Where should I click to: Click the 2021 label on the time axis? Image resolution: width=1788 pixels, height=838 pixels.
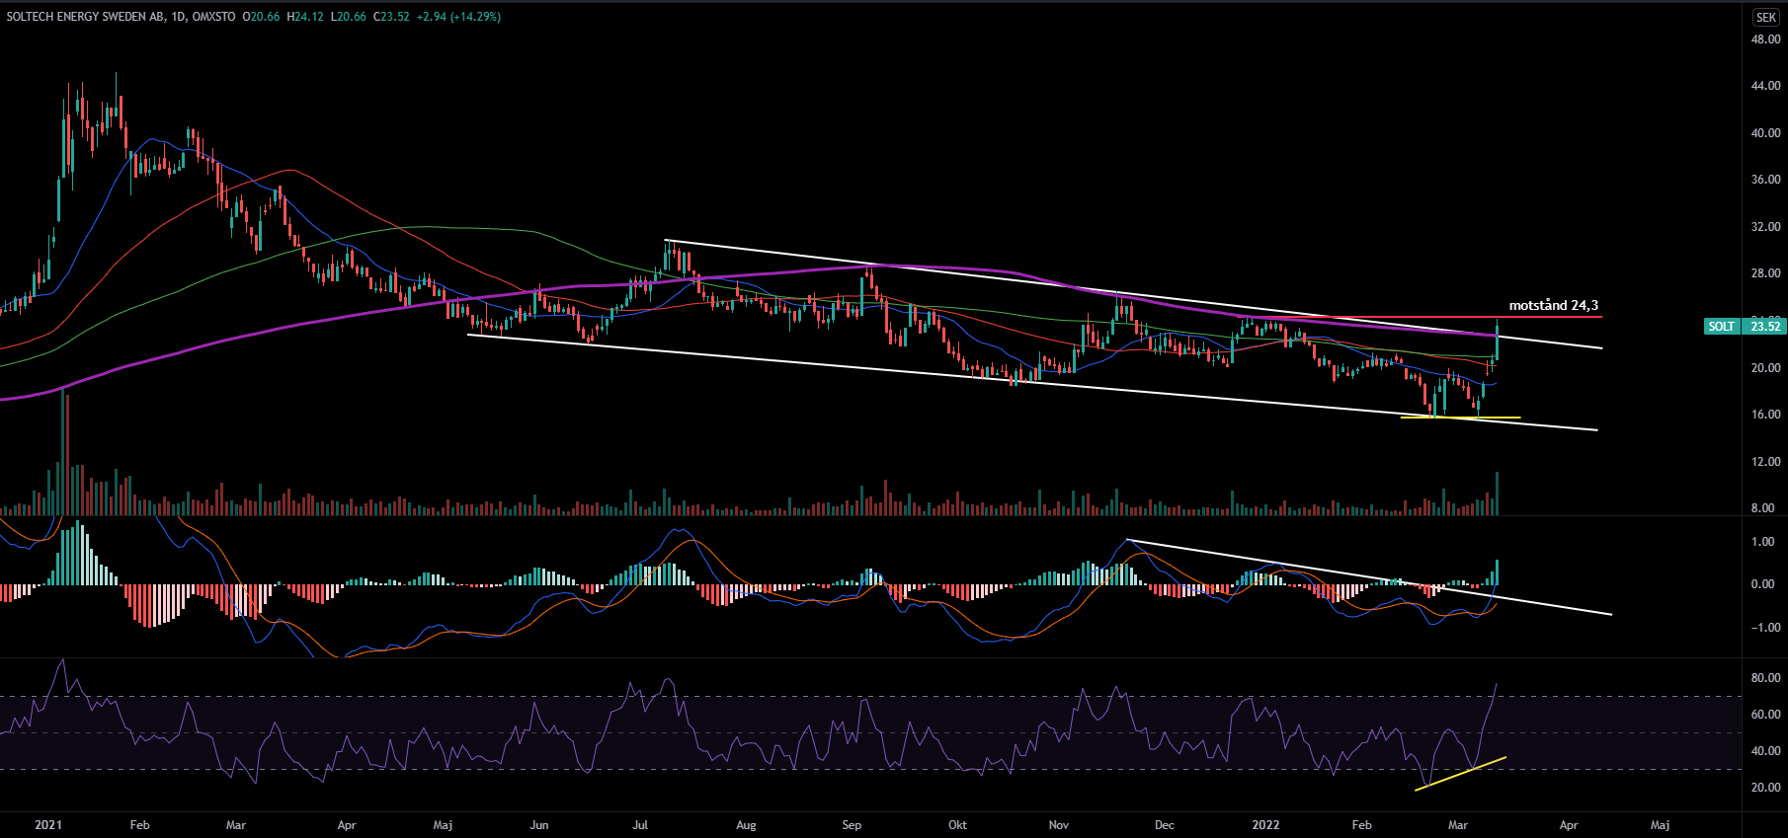click(47, 824)
